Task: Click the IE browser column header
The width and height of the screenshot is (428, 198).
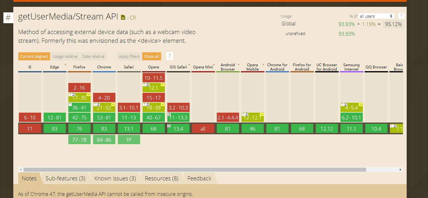Action: (x=30, y=67)
